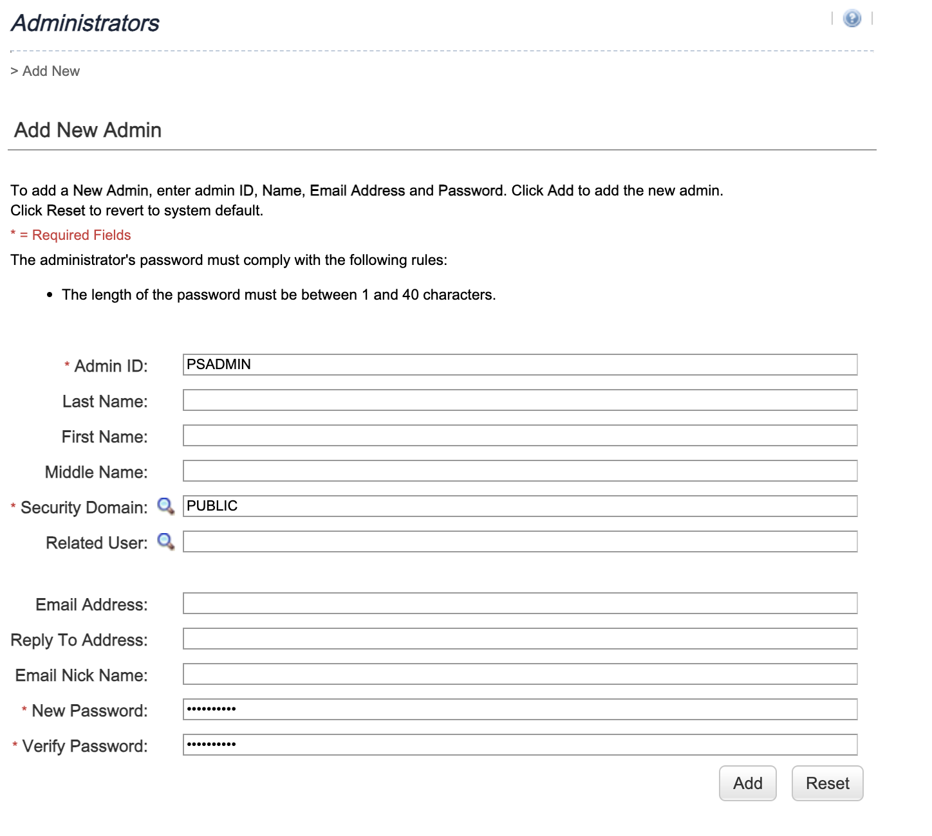932x836 pixels.
Task: Select the New Password field
Action: click(x=520, y=709)
